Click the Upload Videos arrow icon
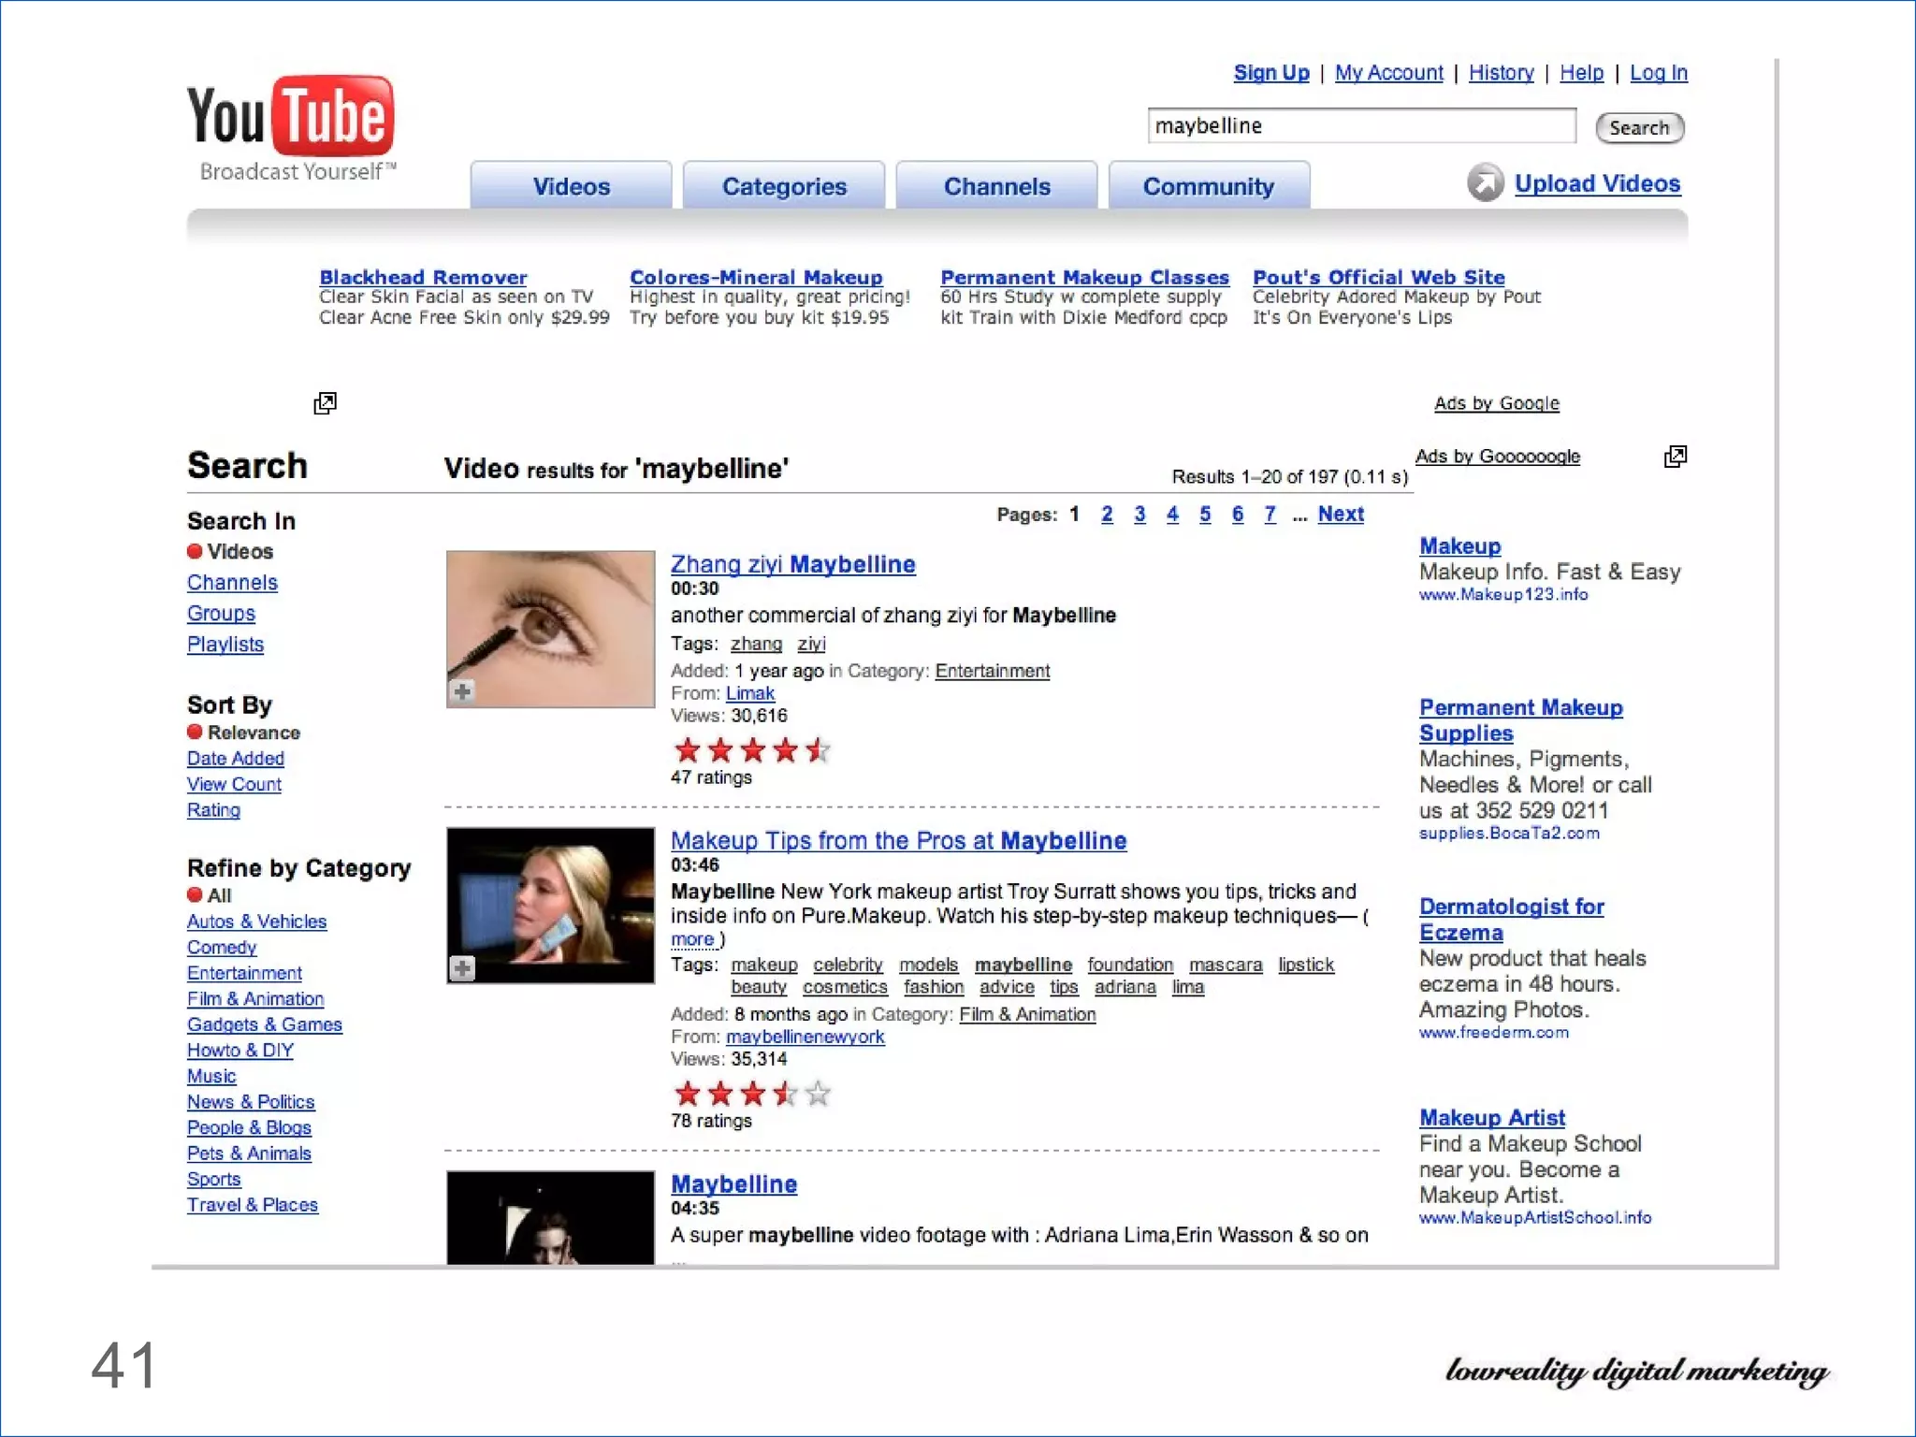The height and width of the screenshot is (1437, 1916). point(1485,182)
